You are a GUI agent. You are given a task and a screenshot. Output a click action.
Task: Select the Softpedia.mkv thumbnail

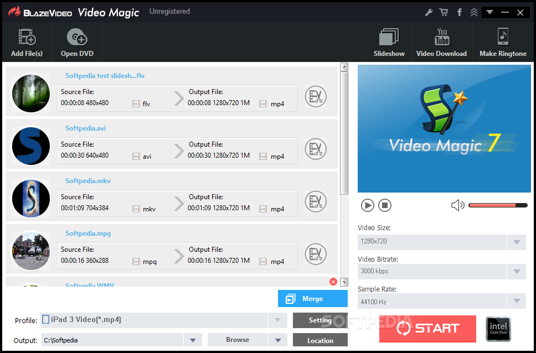coord(31,199)
